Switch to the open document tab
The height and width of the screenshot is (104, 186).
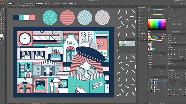20,6
